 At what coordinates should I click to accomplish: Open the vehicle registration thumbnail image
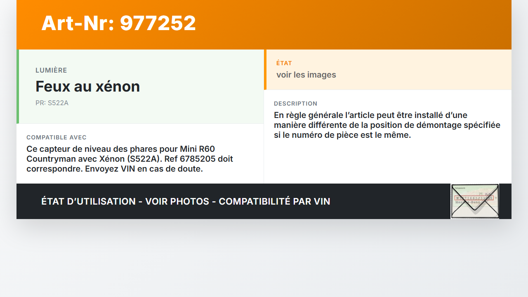point(475,201)
